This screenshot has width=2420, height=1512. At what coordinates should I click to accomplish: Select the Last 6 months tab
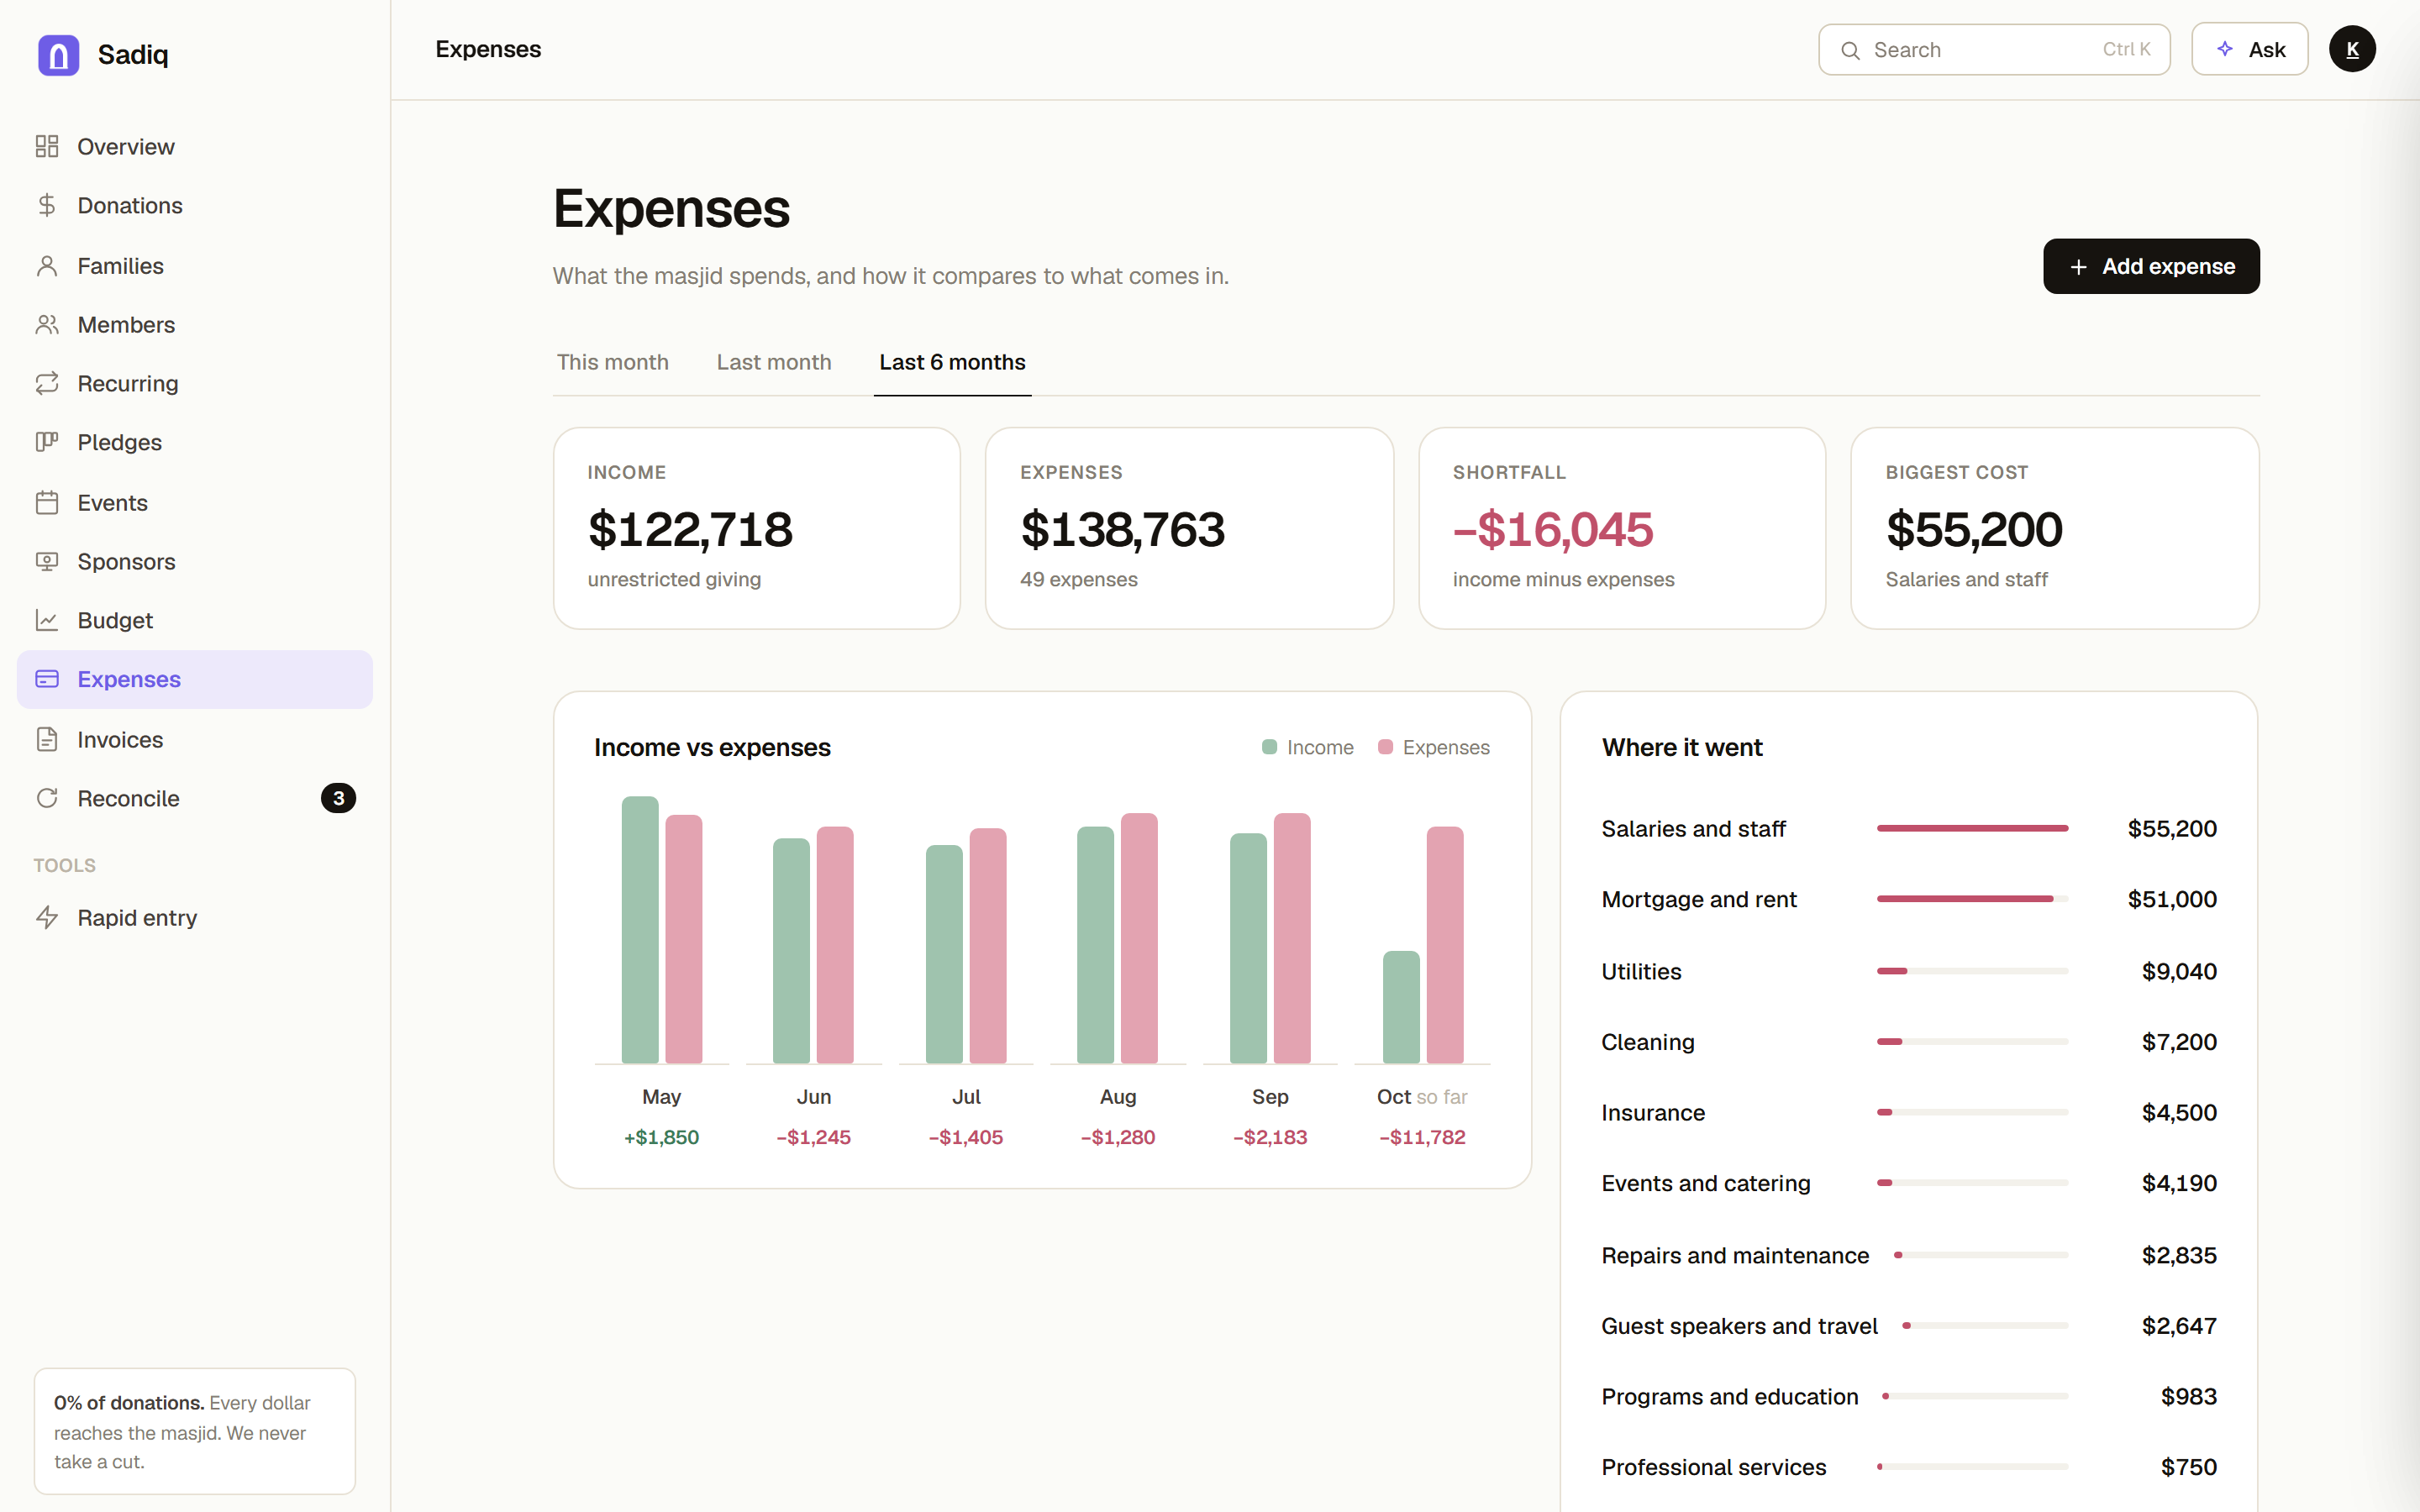(952, 362)
